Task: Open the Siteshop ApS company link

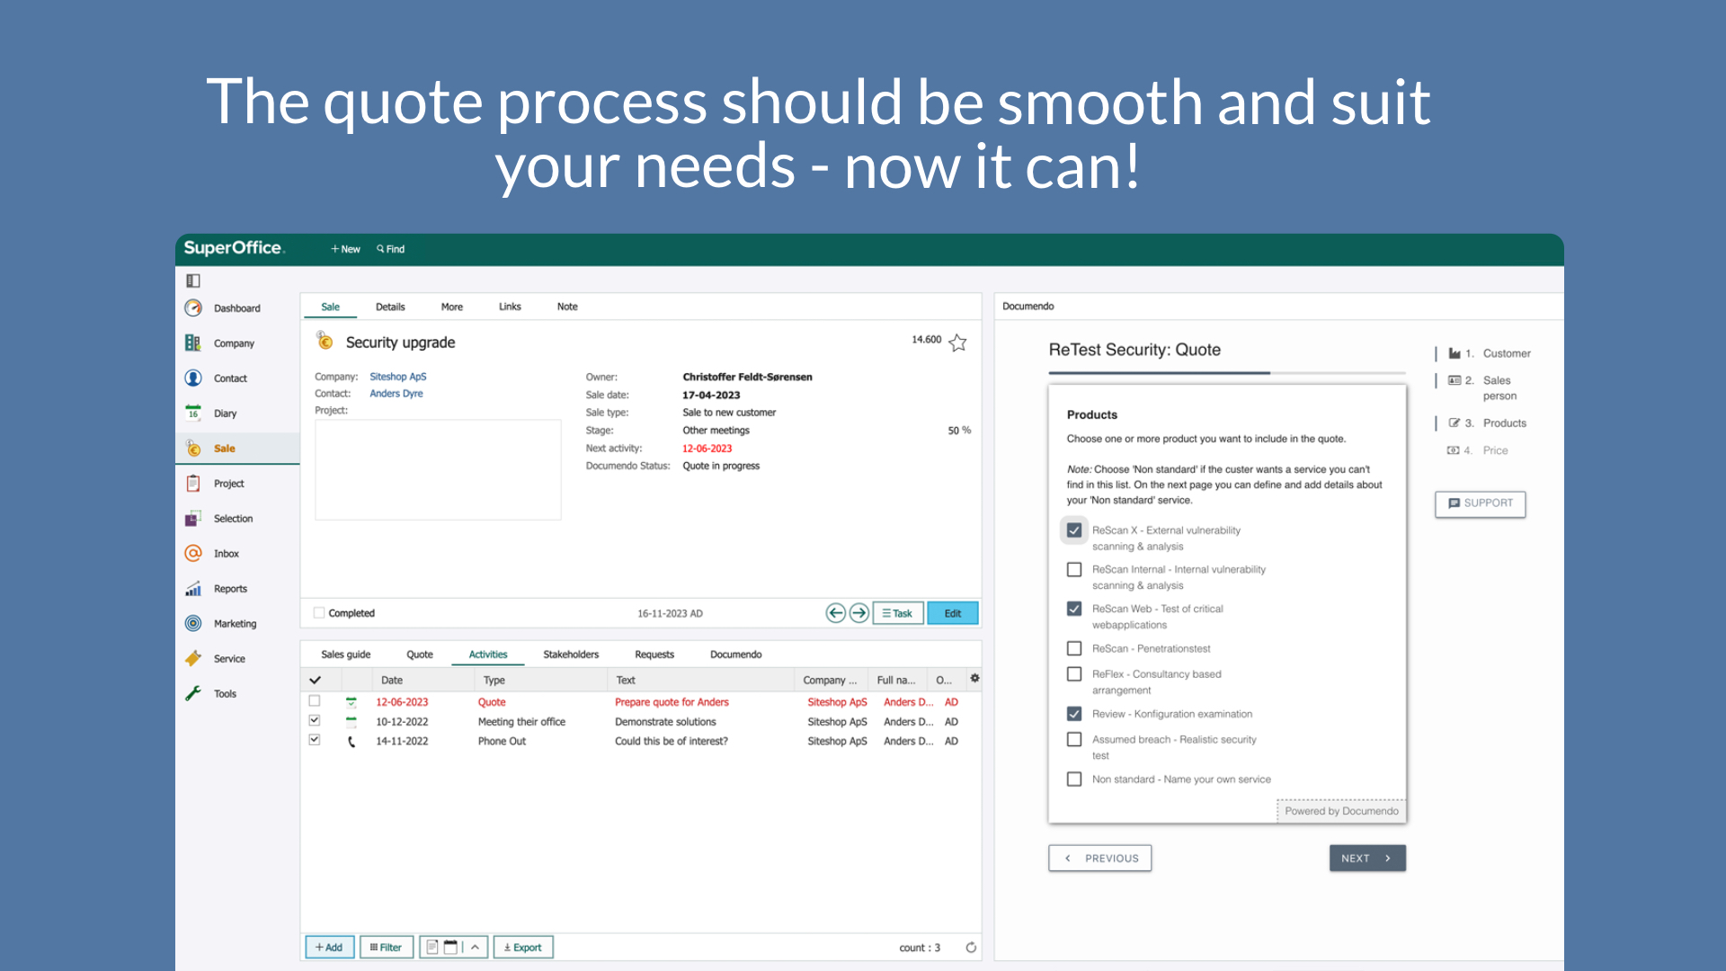Action: point(398,377)
